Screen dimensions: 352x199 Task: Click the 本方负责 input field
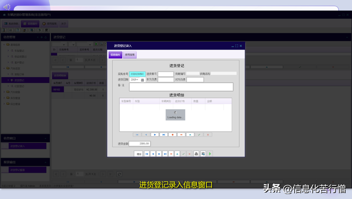tap(166, 80)
